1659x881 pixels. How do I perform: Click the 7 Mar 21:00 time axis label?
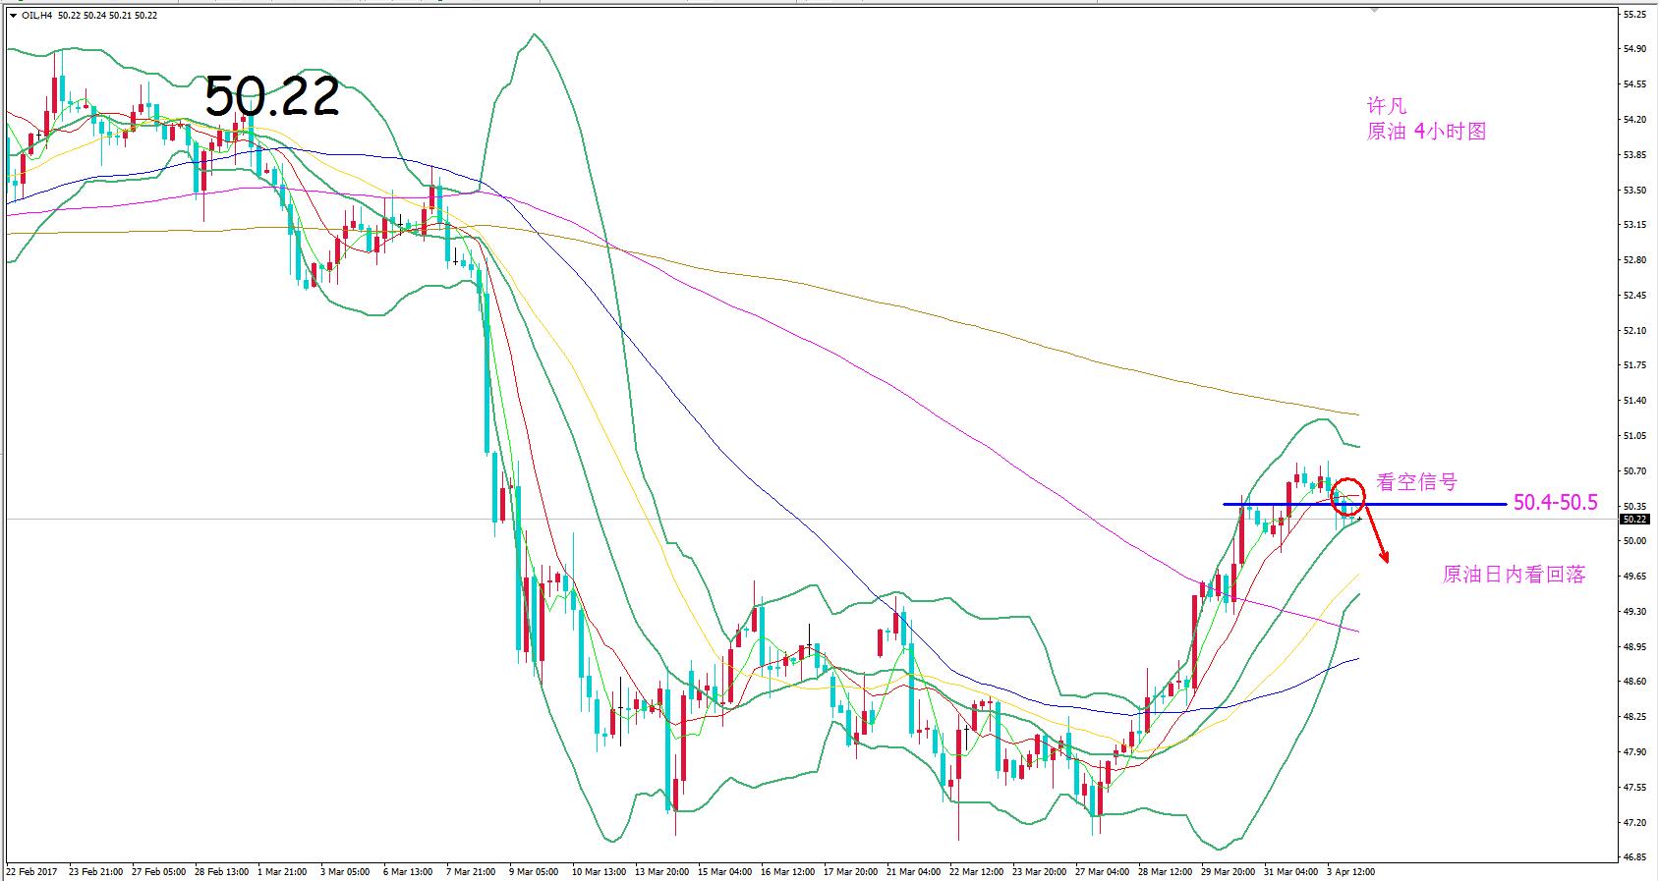(471, 872)
